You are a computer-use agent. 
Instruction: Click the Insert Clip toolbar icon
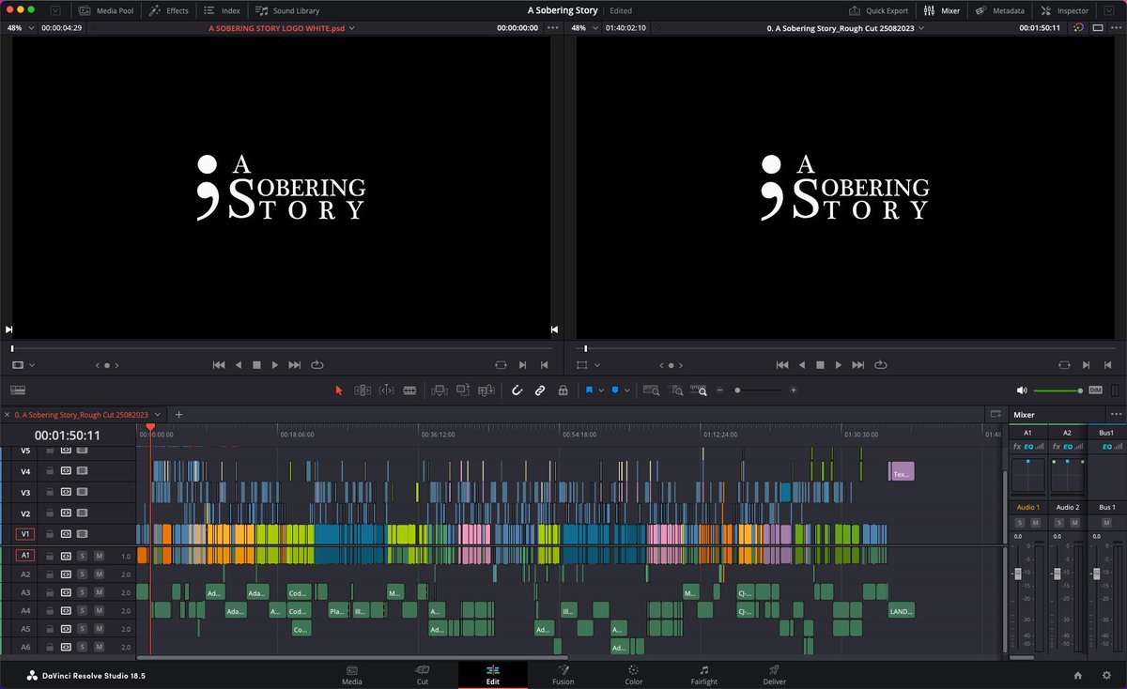(x=439, y=390)
